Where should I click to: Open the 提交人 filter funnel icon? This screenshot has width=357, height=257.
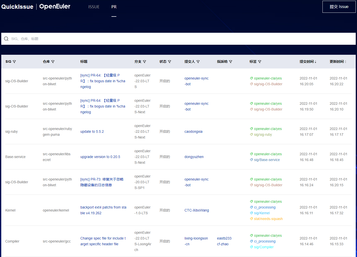point(198,62)
